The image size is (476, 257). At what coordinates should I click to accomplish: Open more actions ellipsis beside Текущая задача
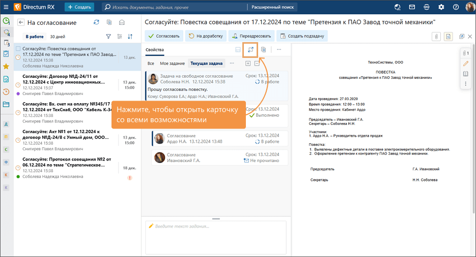[232, 63]
